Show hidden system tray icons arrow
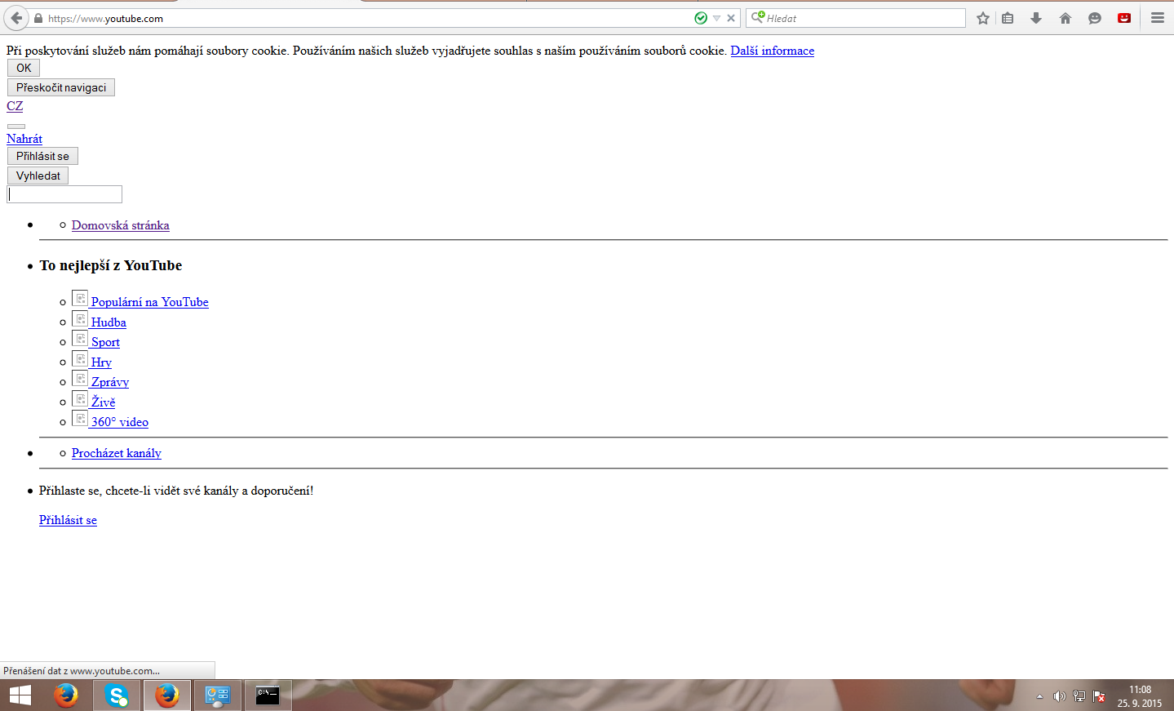This screenshot has width=1174, height=711. tap(1039, 696)
